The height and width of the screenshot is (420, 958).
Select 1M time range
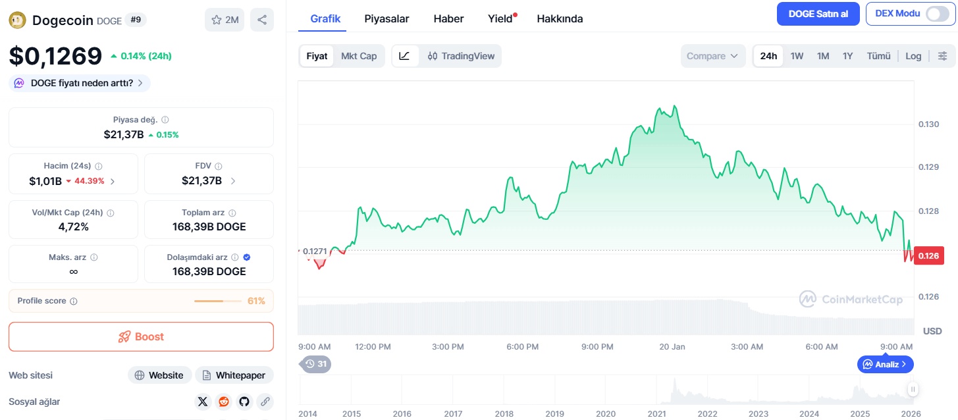pos(823,56)
